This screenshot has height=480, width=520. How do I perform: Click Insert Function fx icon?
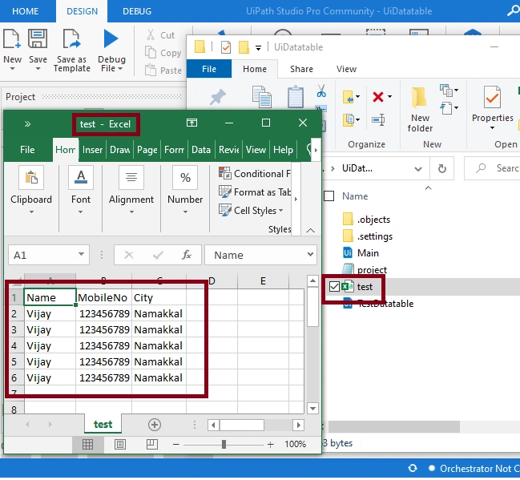[187, 255]
